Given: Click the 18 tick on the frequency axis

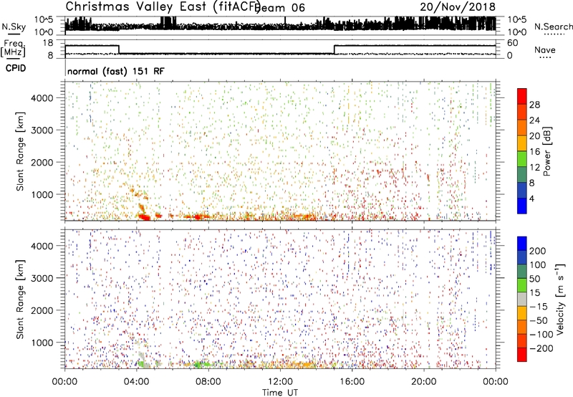Looking at the screenshot, I should (48, 43).
